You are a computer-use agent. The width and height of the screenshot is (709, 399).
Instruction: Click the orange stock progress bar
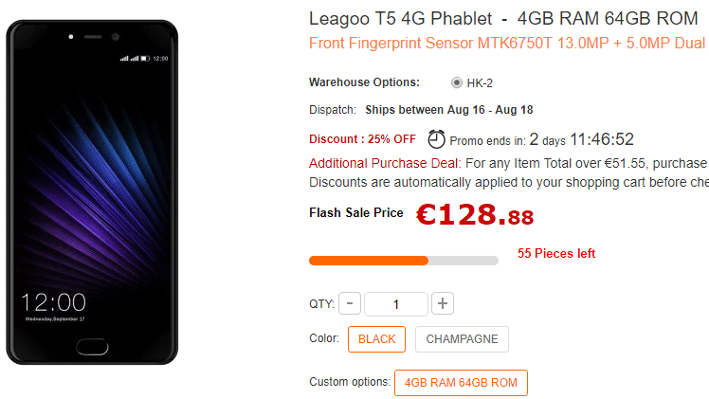404,261
